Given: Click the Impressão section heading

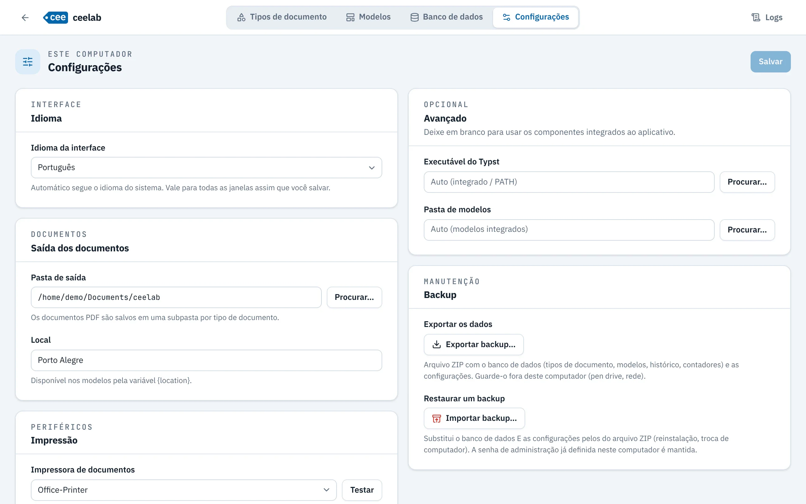Looking at the screenshot, I should point(54,440).
